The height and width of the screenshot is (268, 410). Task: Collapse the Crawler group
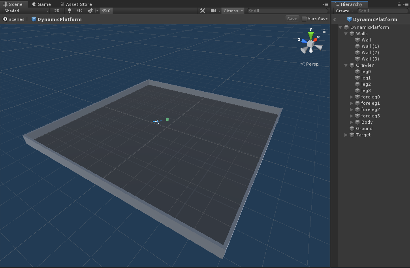(346, 65)
